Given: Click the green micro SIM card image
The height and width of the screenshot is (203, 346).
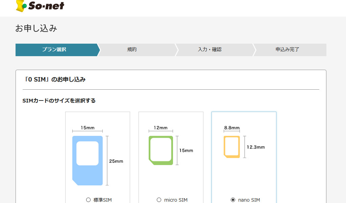Looking at the screenshot, I should tap(161, 151).
